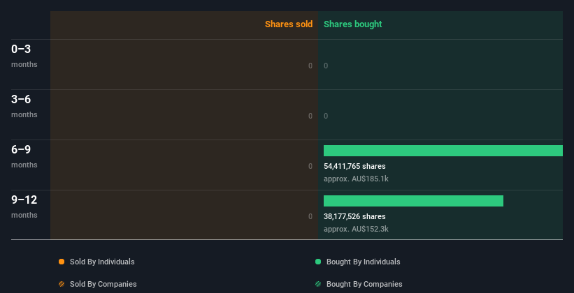Toggle the Bought By Individuals legend label
The image size is (574, 293).
[x=363, y=262]
